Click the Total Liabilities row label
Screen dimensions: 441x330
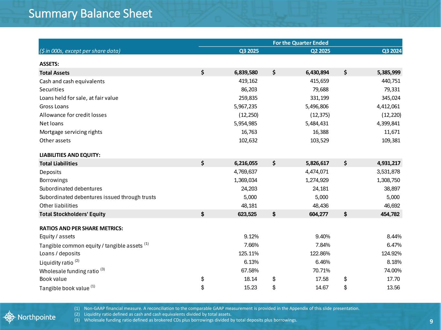[x=58, y=163]
